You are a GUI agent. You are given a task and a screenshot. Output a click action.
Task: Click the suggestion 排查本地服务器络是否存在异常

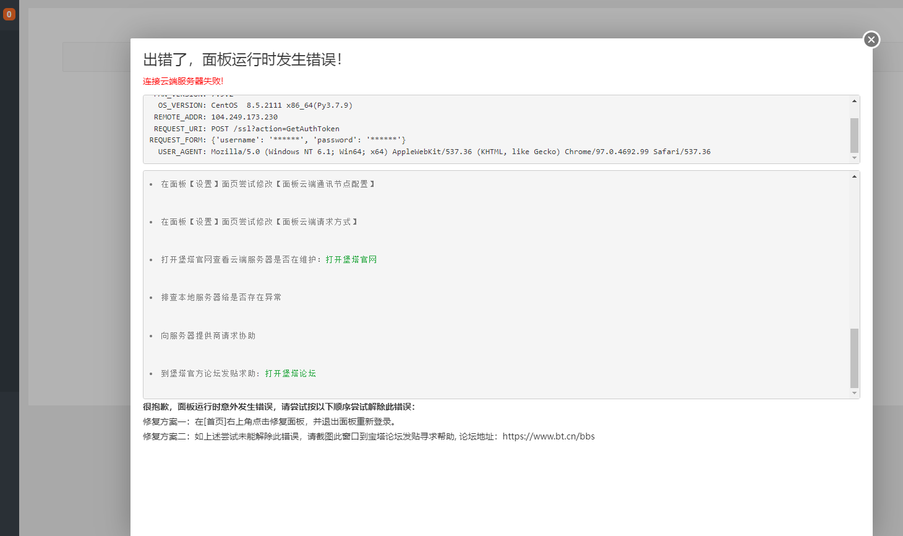[x=221, y=297]
